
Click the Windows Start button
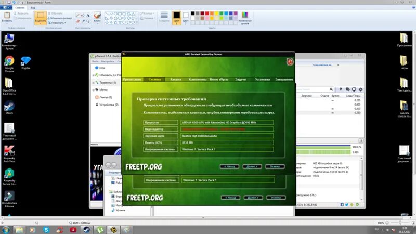pyautogui.click(x=6, y=230)
